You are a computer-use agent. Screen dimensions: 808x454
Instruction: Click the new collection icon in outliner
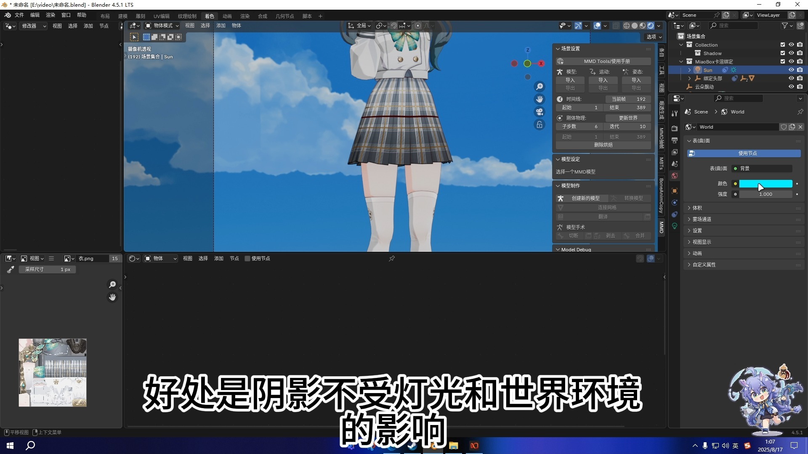tap(800, 26)
